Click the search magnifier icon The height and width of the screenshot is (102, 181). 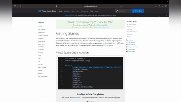[117, 11]
